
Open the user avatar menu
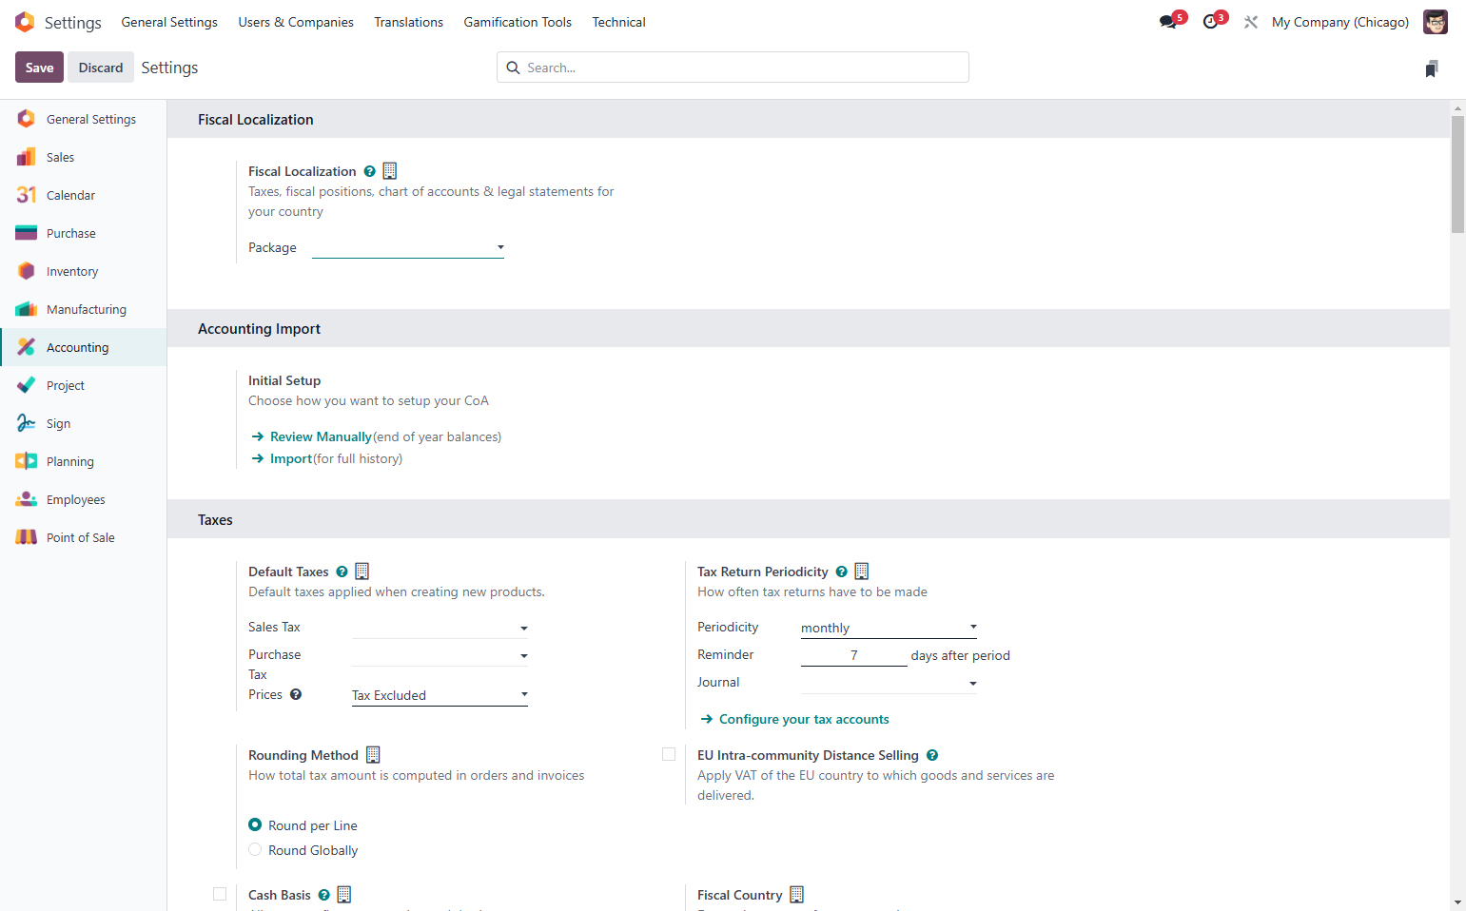[x=1435, y=22]
